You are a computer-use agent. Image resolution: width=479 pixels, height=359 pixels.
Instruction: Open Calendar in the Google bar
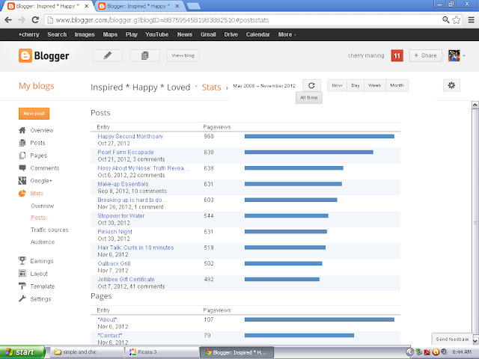tap(257, 35)
